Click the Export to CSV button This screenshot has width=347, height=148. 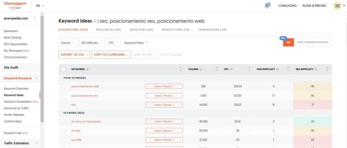[x=74, y=55]
